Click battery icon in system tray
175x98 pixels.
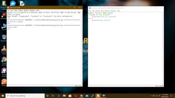point(154,96)
